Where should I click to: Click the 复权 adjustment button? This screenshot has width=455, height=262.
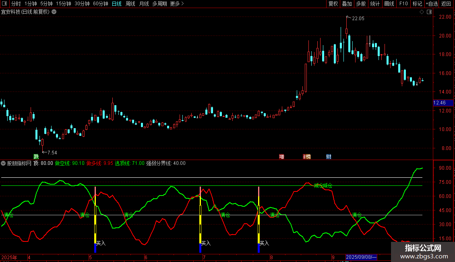333,4
